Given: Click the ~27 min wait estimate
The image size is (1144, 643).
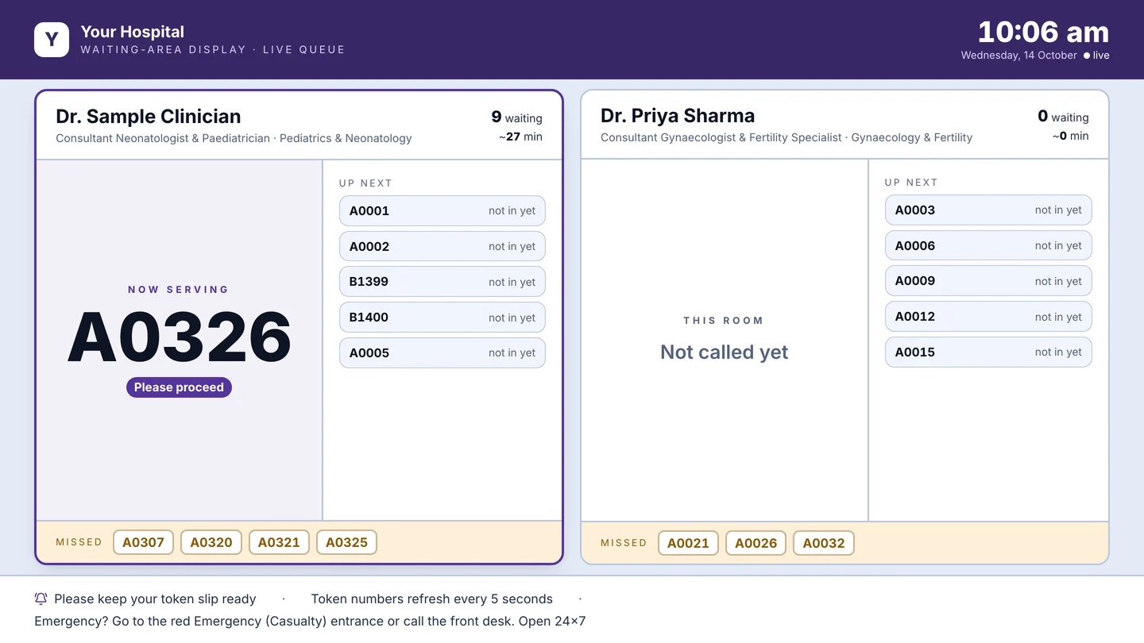Looking at the screenshot, I should coord(520,137).
